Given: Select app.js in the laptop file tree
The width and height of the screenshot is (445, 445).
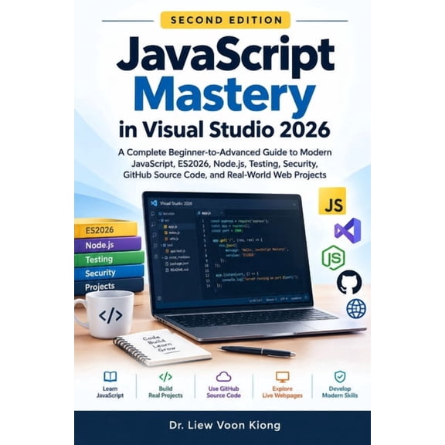Looking at the screenshot, I should 172,226.
